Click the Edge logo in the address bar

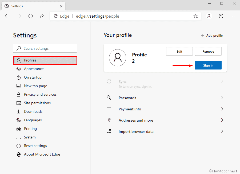coord(56,16)
